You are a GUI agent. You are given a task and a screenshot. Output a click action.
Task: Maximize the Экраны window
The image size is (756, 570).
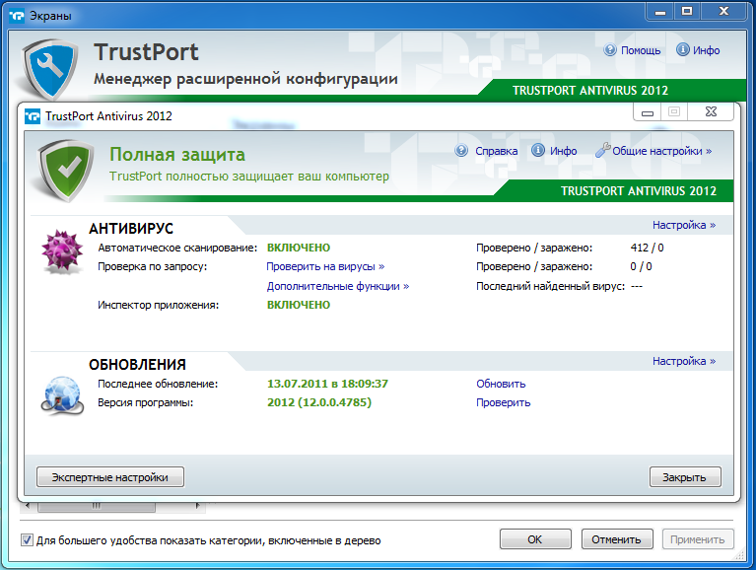pos(687,11)
